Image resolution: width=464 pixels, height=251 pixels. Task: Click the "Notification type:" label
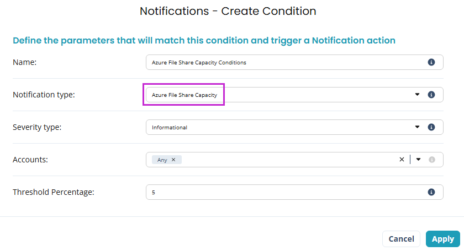[44, 95]
